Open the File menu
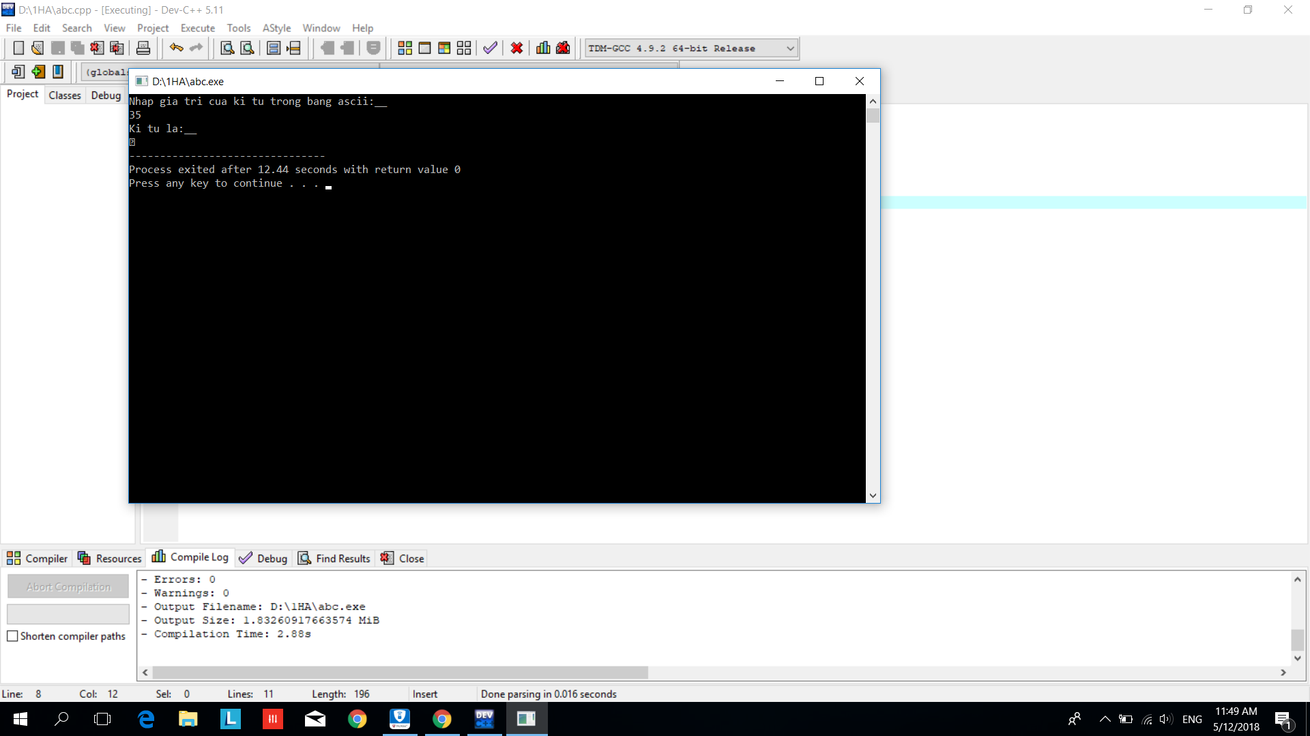This screenshot has width=1310, height=736. 14,28
